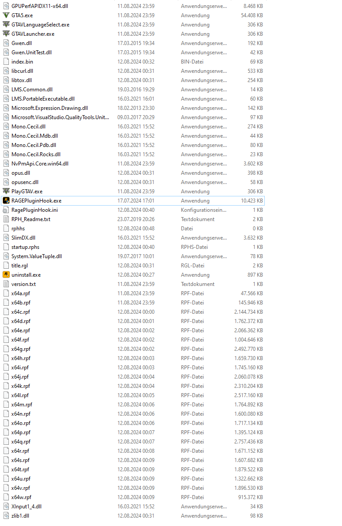Select the x64s.rpf file name

20,460
